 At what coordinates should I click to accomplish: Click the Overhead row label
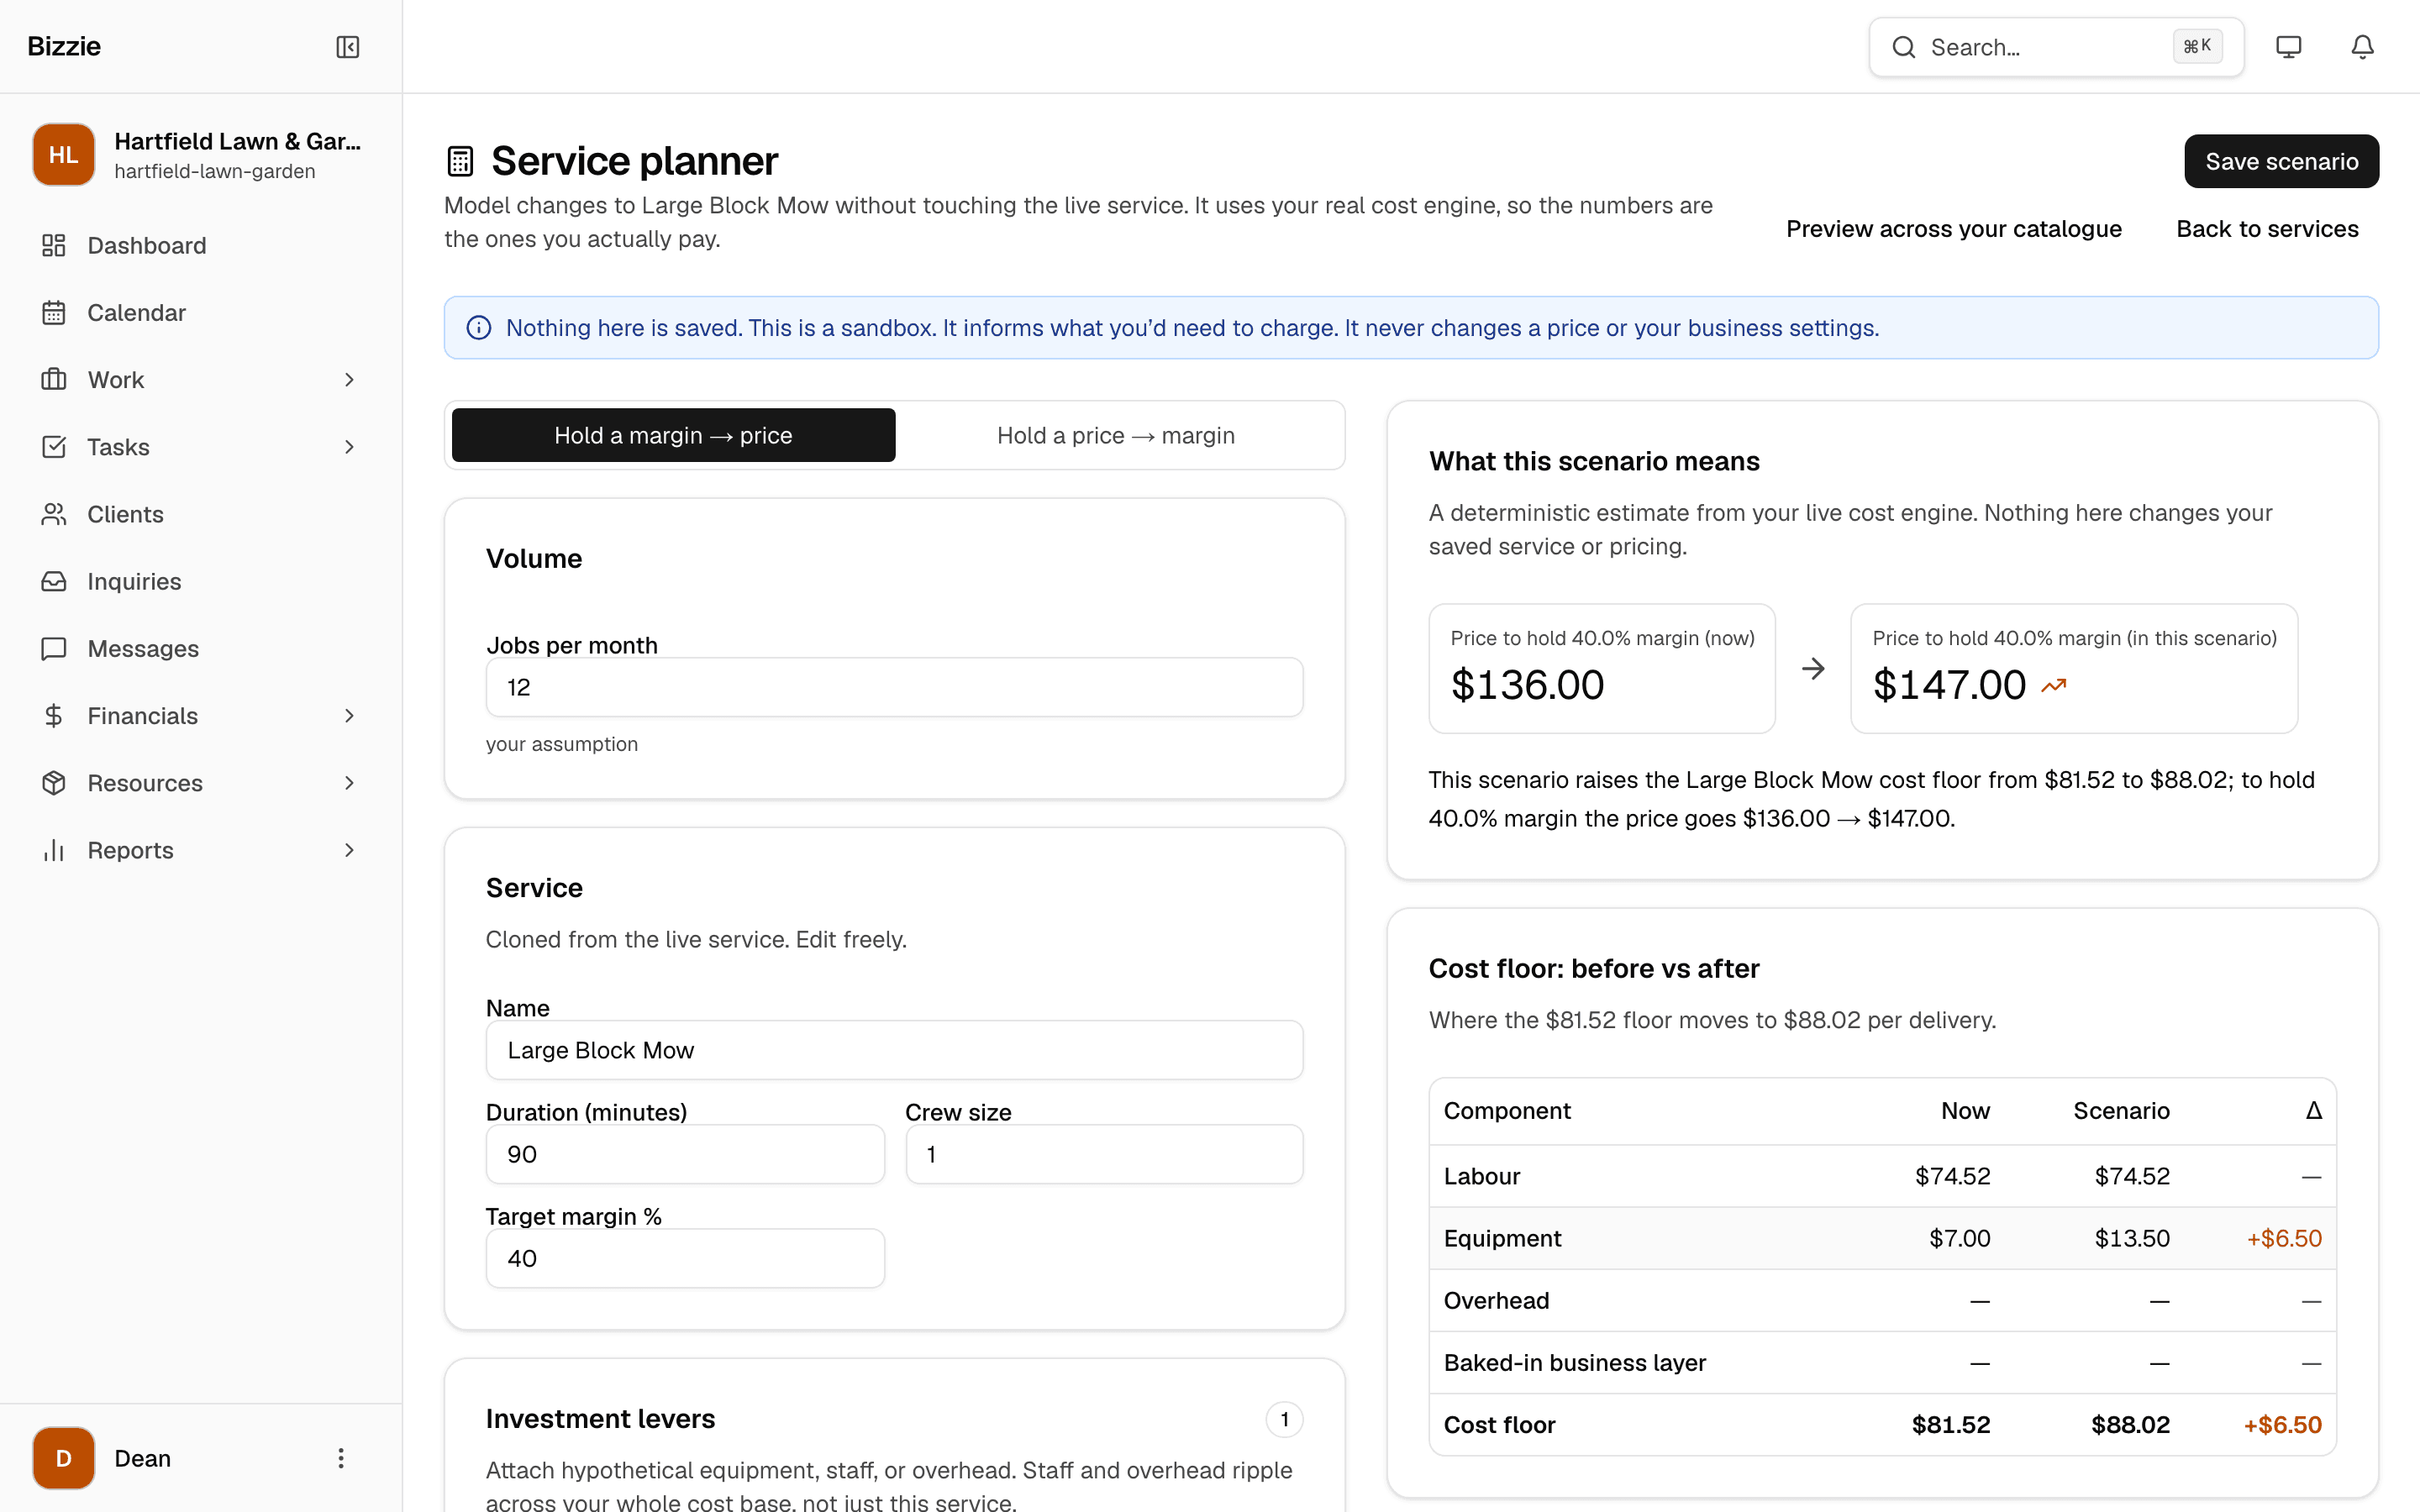[x=1496, y=1300]
